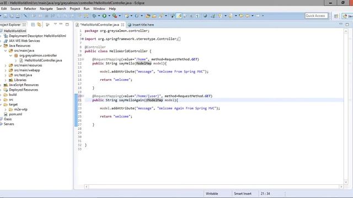Run the application with green play icon
The width and height of the screenshot is (353, 198).
pyautogui.click(x=104, y=16)
